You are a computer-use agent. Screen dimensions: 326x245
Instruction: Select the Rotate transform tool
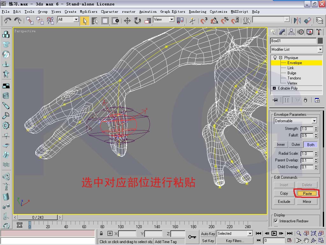(x=138, y=21)
